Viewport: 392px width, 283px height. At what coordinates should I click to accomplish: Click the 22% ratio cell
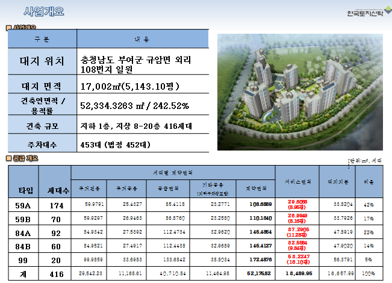pyautogui.click(x=369, y=232)
